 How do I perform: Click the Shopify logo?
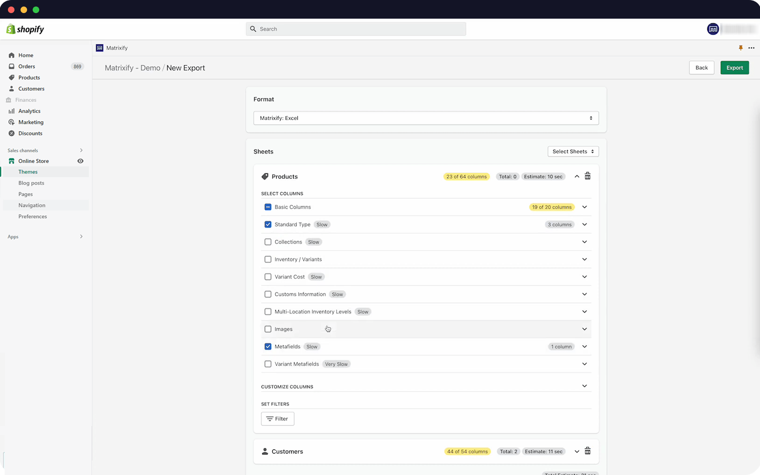pyautogui.click(x=25, y=29)
